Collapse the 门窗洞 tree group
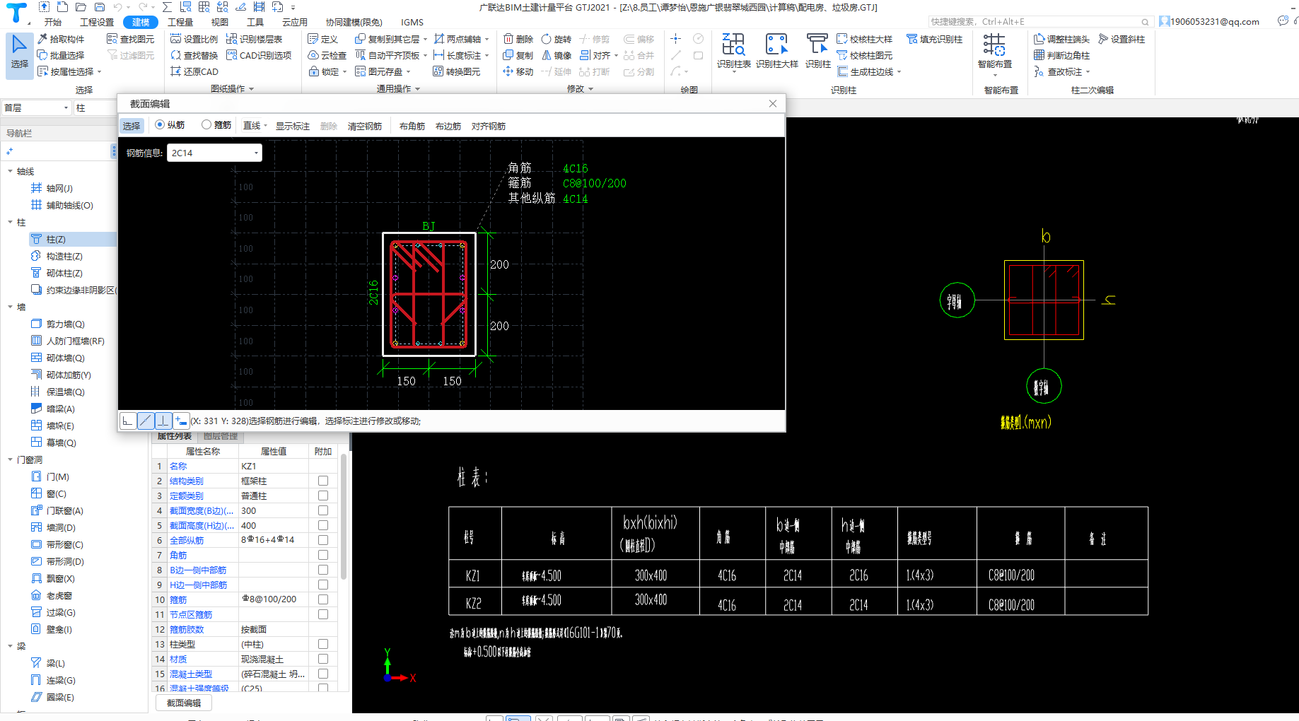This screenshot has height=721, width=1299. coord(10,459)
